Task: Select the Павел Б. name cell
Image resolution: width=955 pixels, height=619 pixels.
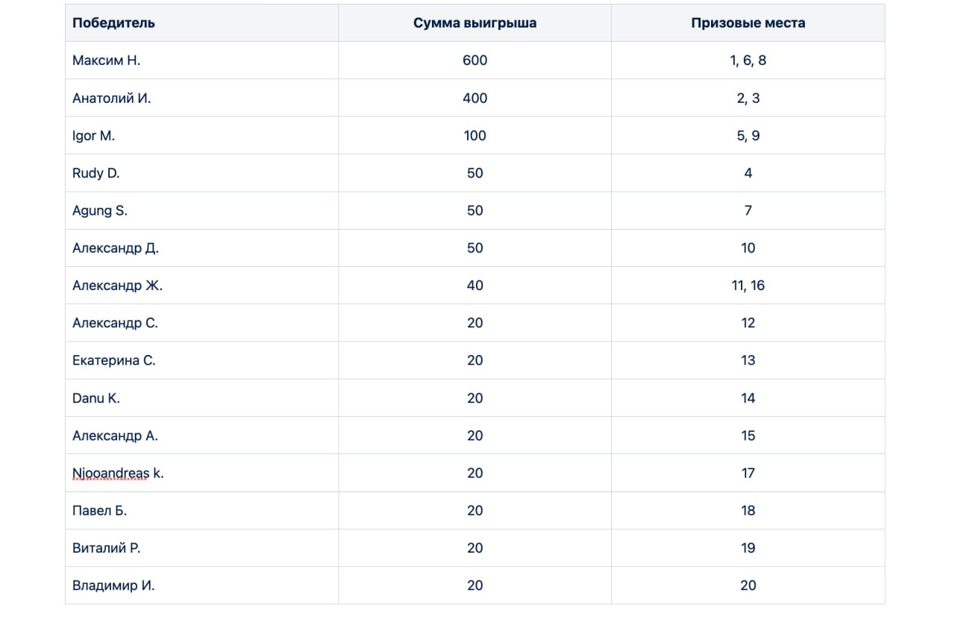Action: [x=201, y=511]
